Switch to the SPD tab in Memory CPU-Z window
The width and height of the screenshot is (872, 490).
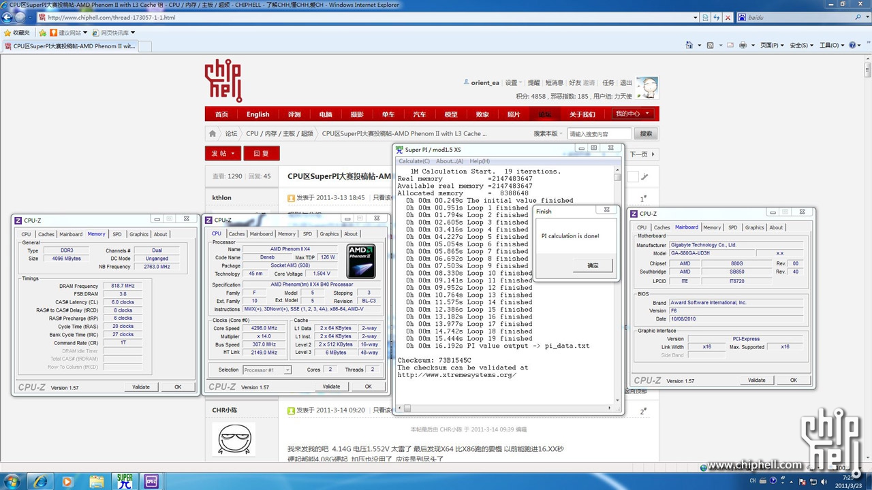[x=116, y=234]
